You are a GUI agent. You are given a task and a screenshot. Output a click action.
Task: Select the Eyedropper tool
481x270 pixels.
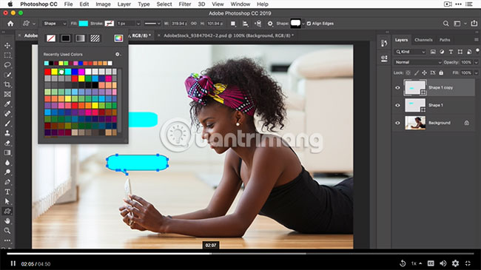pyautogui.click(x=7, y=104)
